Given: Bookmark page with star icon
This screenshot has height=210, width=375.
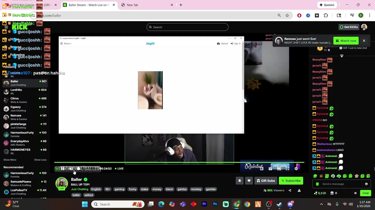Looking at the screenshot, I should [287, 15].
